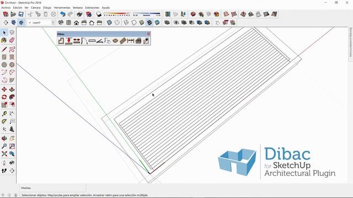This screenshot has height=198, width=353.
Task: Toggle Wireframe face style
Action: click(x=126, y=23)
